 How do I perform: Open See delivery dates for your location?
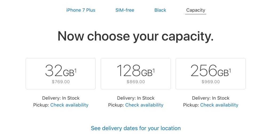coord(136,128)
